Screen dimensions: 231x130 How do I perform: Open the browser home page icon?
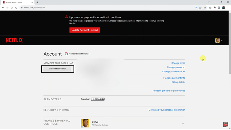16,8
